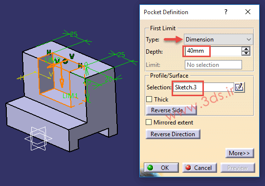Click the Reverse Direction button
Screen dimensions: 265x186
pos(173,134)
